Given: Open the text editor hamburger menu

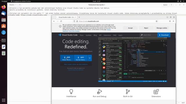Looking at the screenshot, I should coord(171,5).
